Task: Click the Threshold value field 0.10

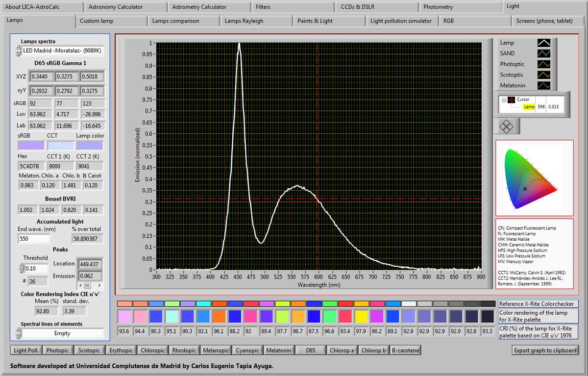Action: [36, 269]
